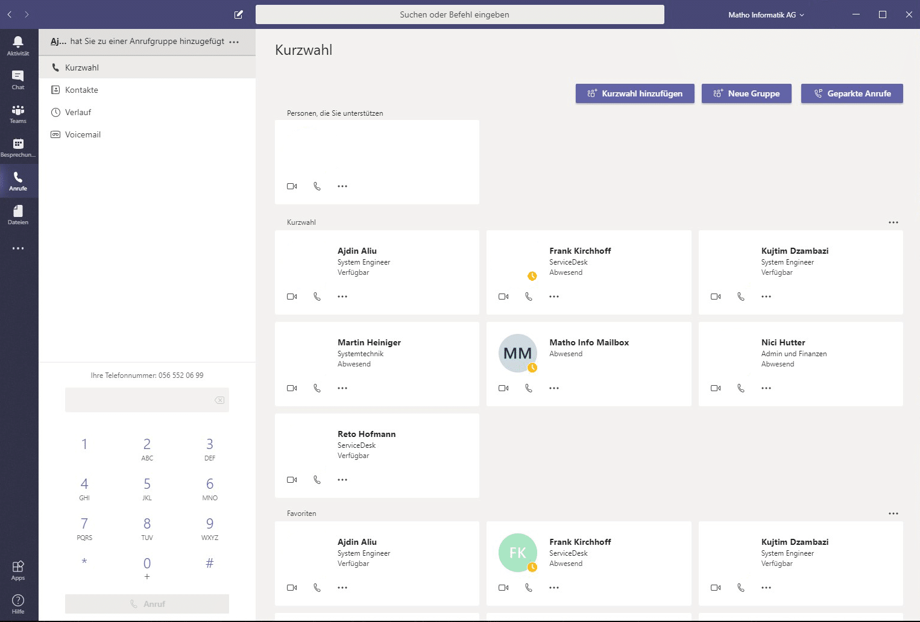This screenshot has width=920, height=622.
Task: Open the Dateien files section
Action: [x=18, y=214]
